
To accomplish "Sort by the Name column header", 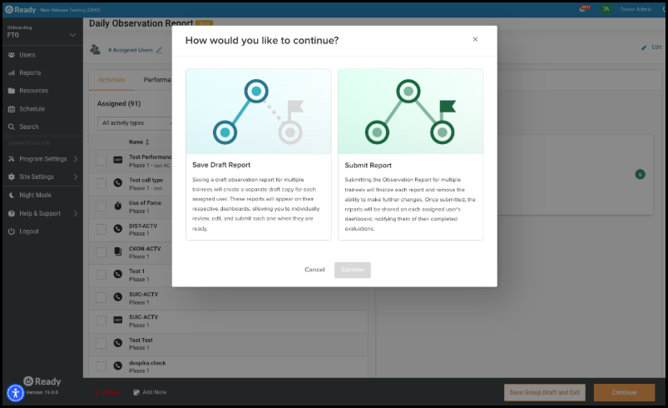I will (139, 142).
